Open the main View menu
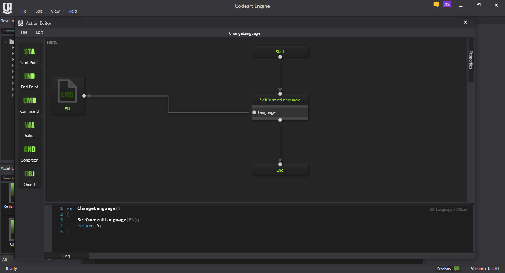The width and height of the screenshot is (505, 273). (55, 11)
